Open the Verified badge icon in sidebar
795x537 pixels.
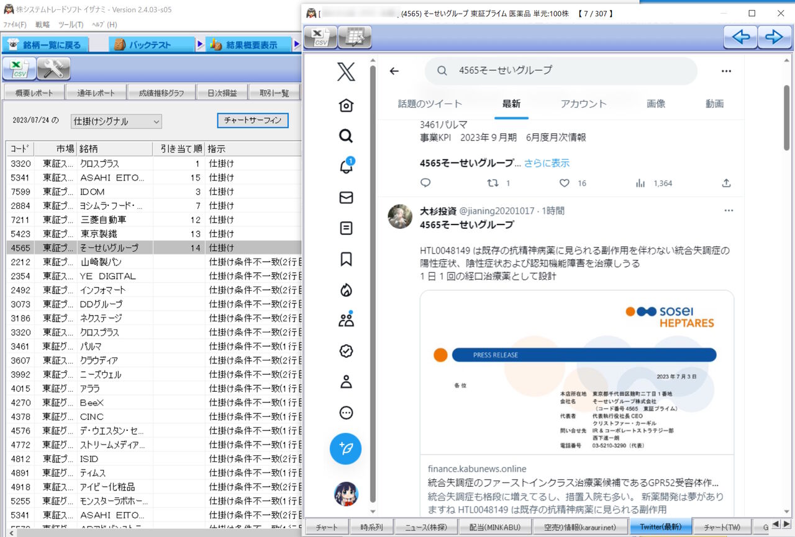(346, 351)
